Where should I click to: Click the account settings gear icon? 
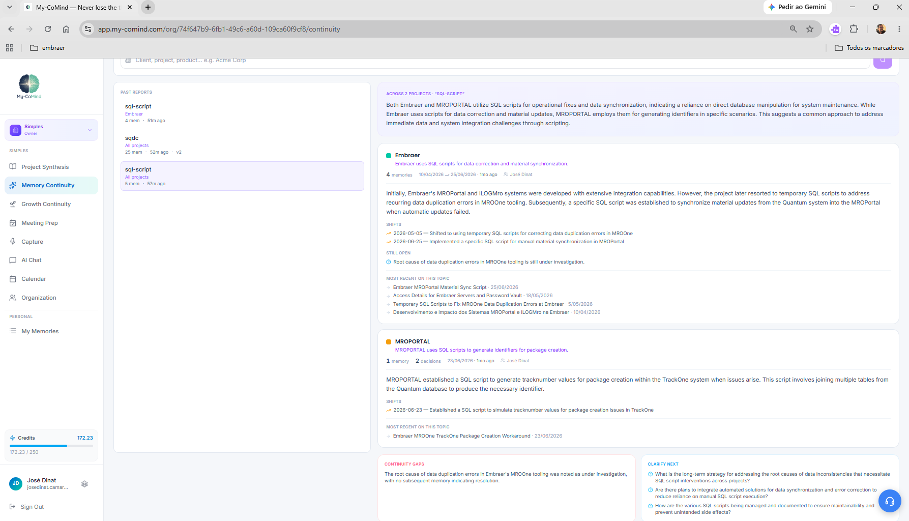click(x=84, y=484)
